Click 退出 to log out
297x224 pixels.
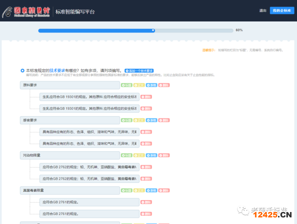point(263,11)
